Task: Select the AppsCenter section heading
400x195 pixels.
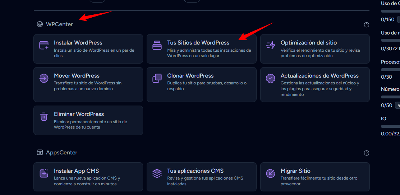Action: pos(61,153)
